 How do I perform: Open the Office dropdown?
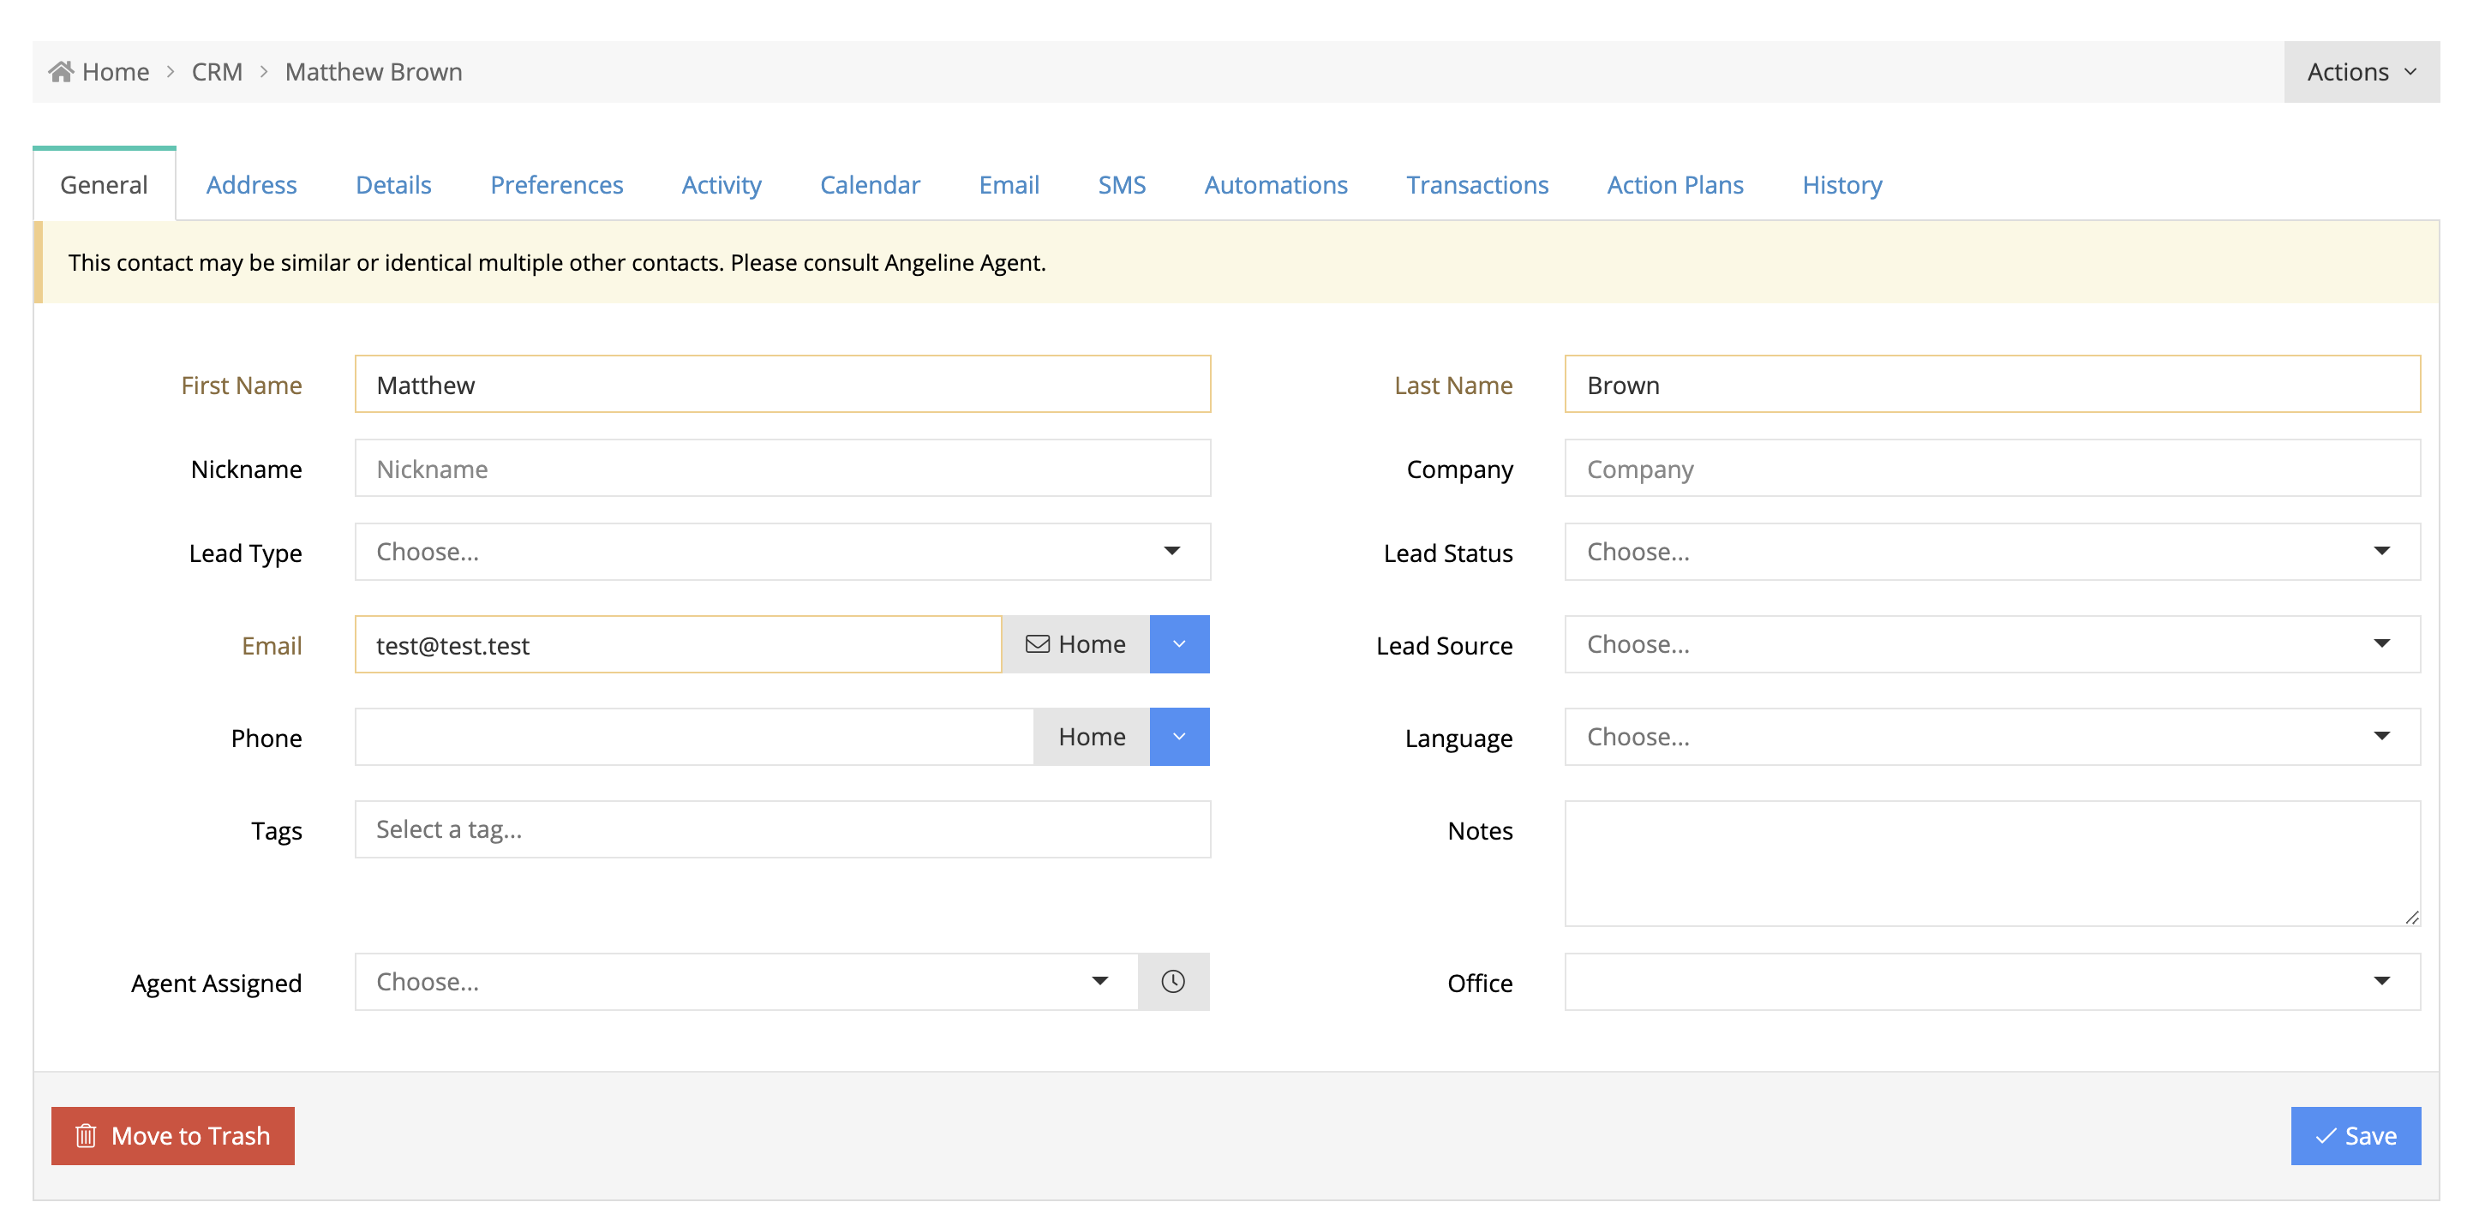pos(1991,981)
